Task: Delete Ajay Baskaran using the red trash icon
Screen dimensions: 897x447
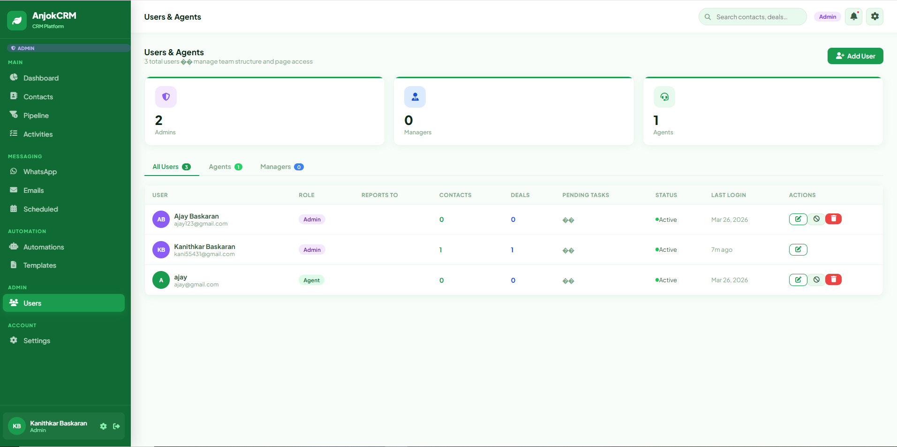Action: coord(833,219)
